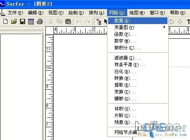Choose 数据(D)... from the grid menu
Viewport: 190px width, 140px height.
tap(138, 21)
